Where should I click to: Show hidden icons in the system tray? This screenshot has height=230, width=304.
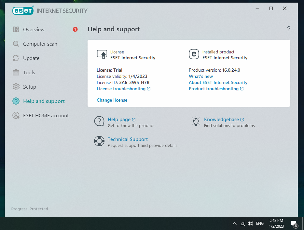point(235,223)
